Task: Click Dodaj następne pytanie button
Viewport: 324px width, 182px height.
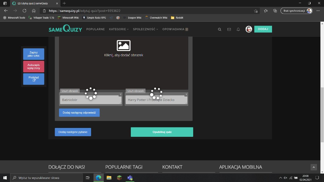Action: (73, 132)
